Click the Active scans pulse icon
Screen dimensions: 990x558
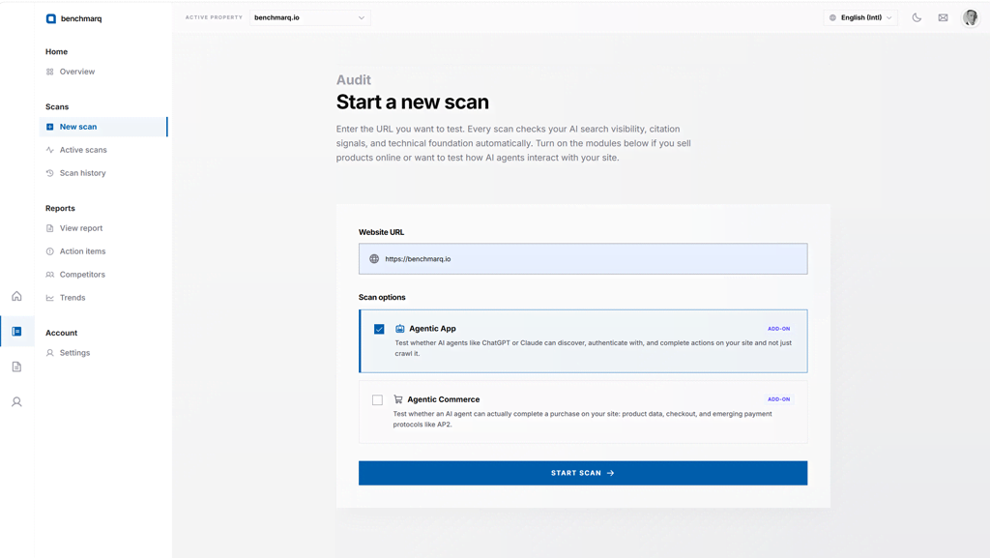click(x=50, y=150)
